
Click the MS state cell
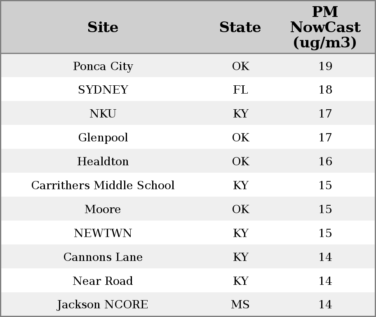[240, 305]
